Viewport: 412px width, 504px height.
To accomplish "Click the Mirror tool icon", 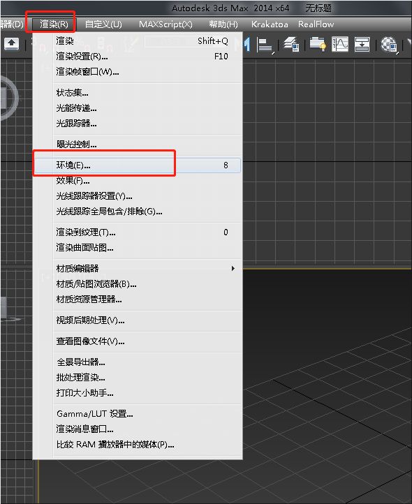I will [x=246, y=45].
